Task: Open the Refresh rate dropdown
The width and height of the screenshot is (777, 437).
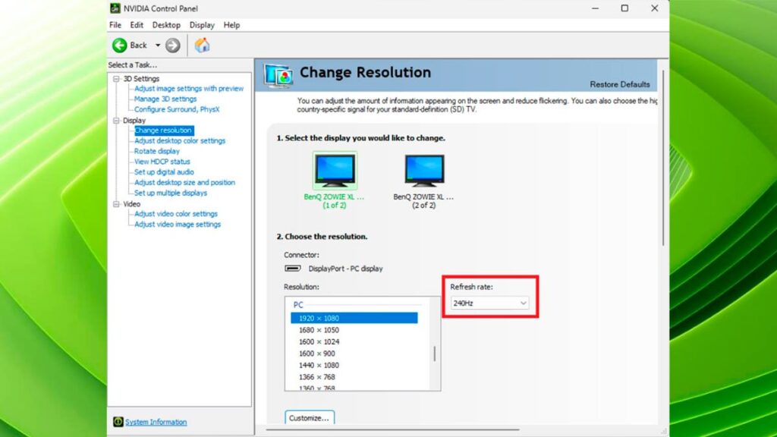Action: coord(489,303)
